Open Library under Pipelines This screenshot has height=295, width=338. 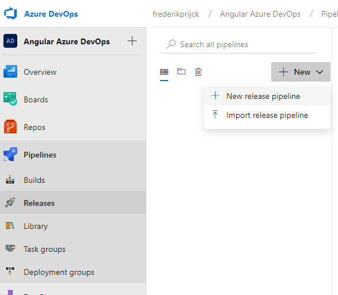[x=73, y=226]
